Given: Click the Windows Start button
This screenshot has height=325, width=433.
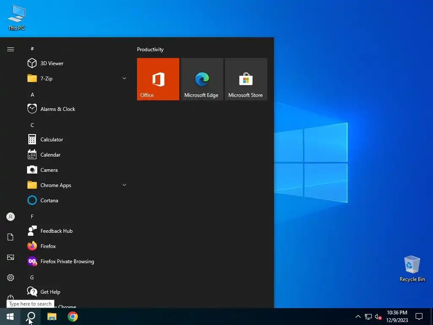Looking at the screenshot, I should (x=10, y=317).
